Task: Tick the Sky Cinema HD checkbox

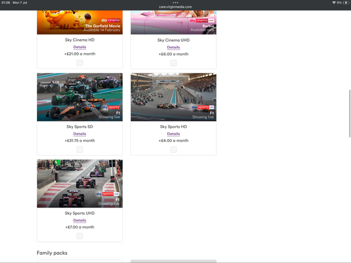Action: [x=80, y=63]
